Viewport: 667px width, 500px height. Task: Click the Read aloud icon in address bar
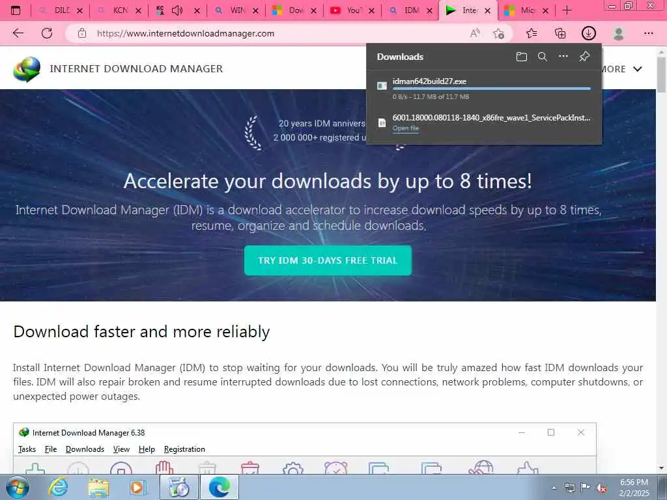click(475, 33)
